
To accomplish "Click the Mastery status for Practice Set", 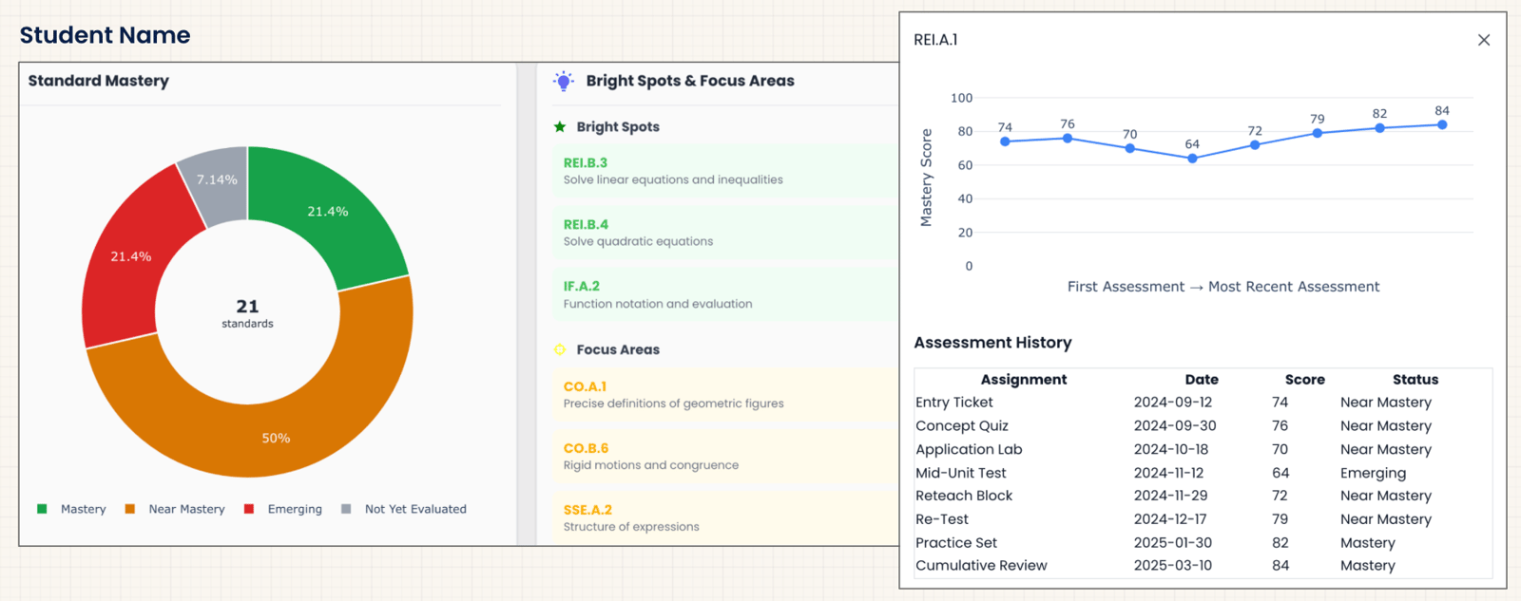I will (x=1368, y=543).
